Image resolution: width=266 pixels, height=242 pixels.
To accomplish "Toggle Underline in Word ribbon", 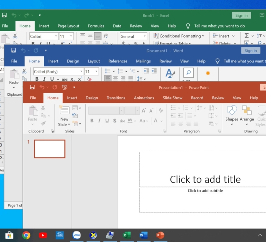I will pyautogui.click(x=52, y=79).
